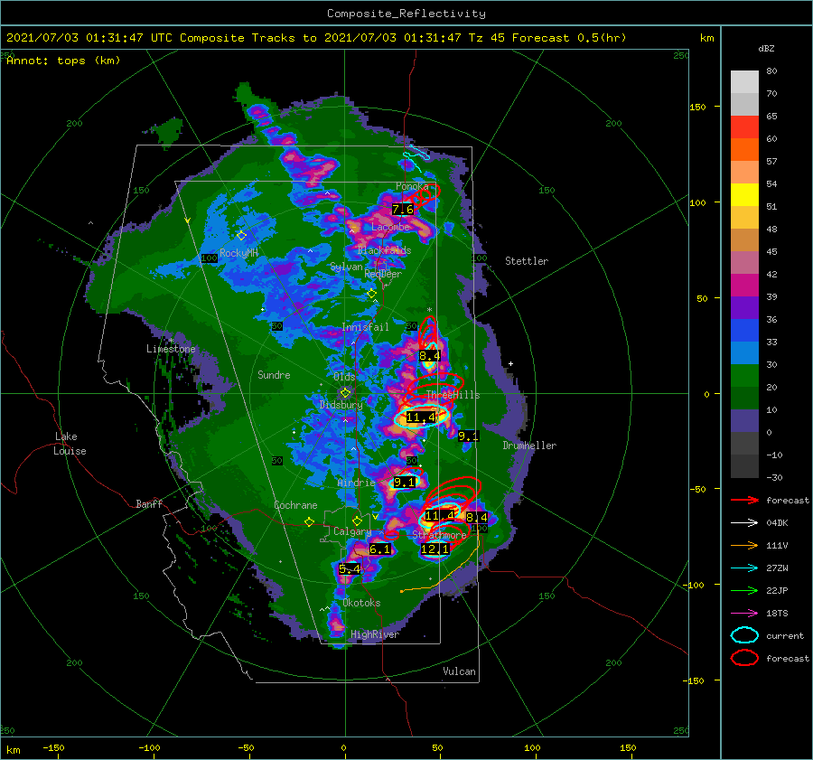The image size is (813, 760).
Task: Click the Sylvan label on map
Action: [x=346, y=267]
